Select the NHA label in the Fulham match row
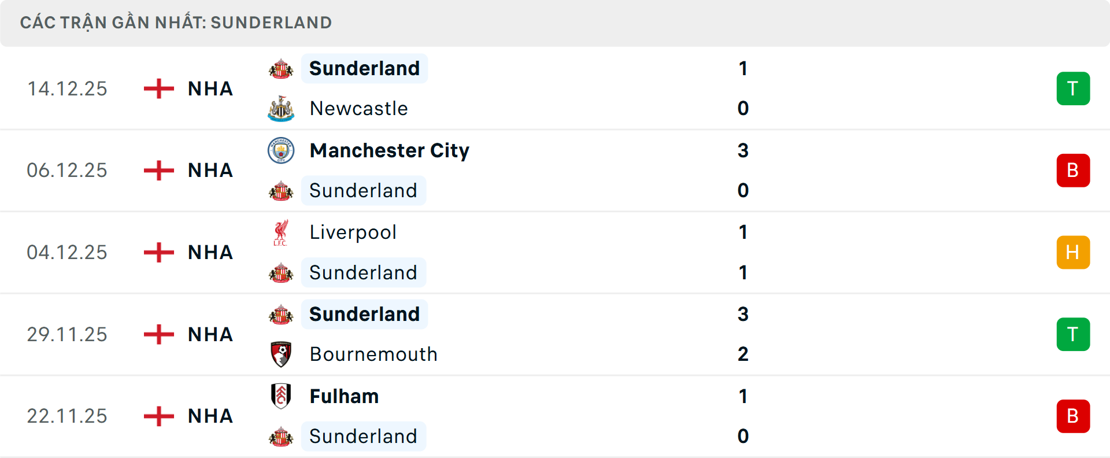Viewport: 1110px width, 458px height. click(x=209, y=416)
